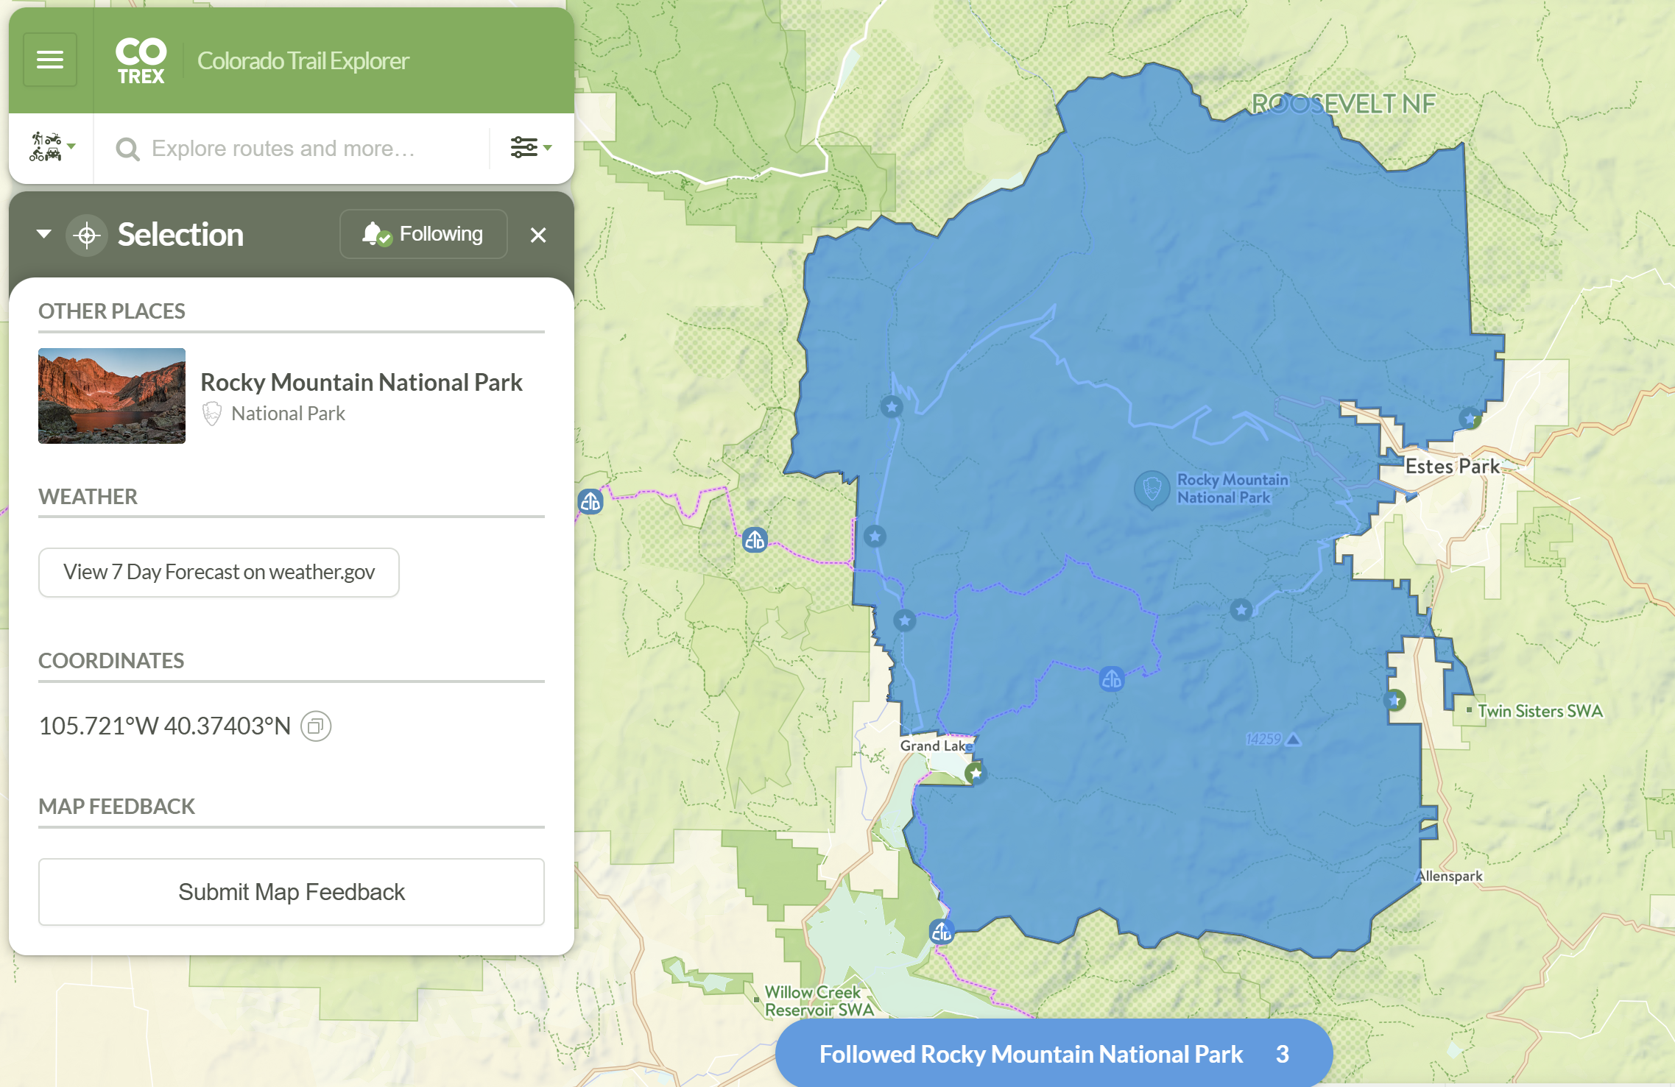Viewport: 1675px width, 1087px height.
Task: Submit Map Feedback
Action: click(292, 892)
